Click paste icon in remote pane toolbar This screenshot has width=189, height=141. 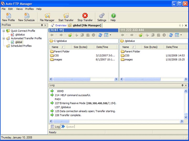[159, 35]
